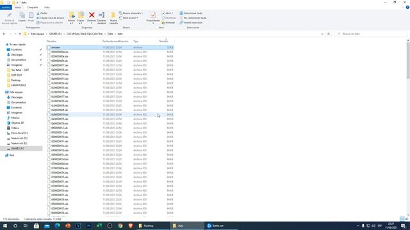Image resolution: width=410 pixels, height=230 pixels.
Task: Click the Pegar icon in ribbon
Action: (x=31, y=15)
